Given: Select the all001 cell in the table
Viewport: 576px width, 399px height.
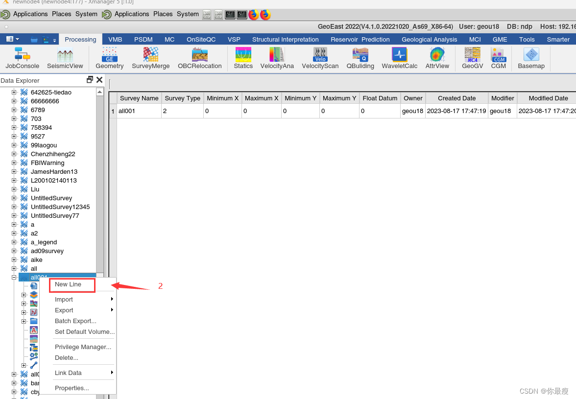Looking at the screenshot, I should click(x=139, y=111).
